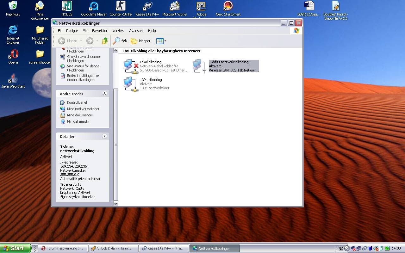
Task: Open the Back button history dropdown arrow
Action: 81,41
